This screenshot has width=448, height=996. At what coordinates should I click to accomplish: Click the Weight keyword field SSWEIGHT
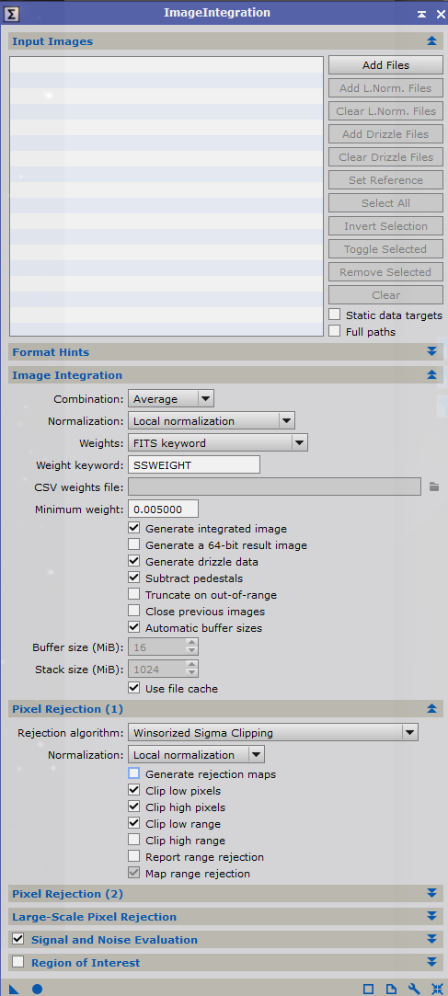point(194,465)
